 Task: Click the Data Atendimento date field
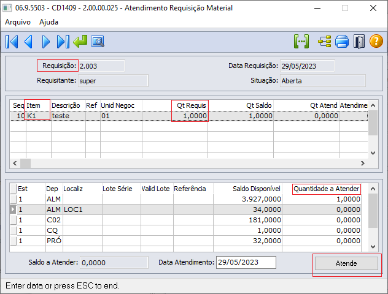tap(246, 262)
